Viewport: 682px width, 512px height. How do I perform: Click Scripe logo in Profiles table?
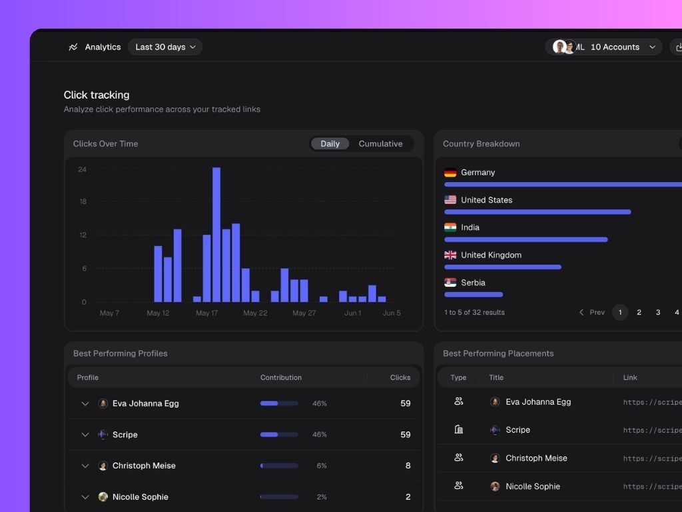[x=103, y=435]
